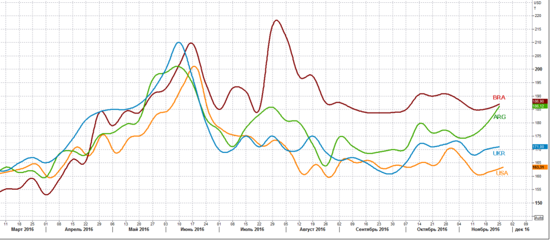Click the BRA series label
The width and height of the screenshot is (552, 243).
coord(499,97)
